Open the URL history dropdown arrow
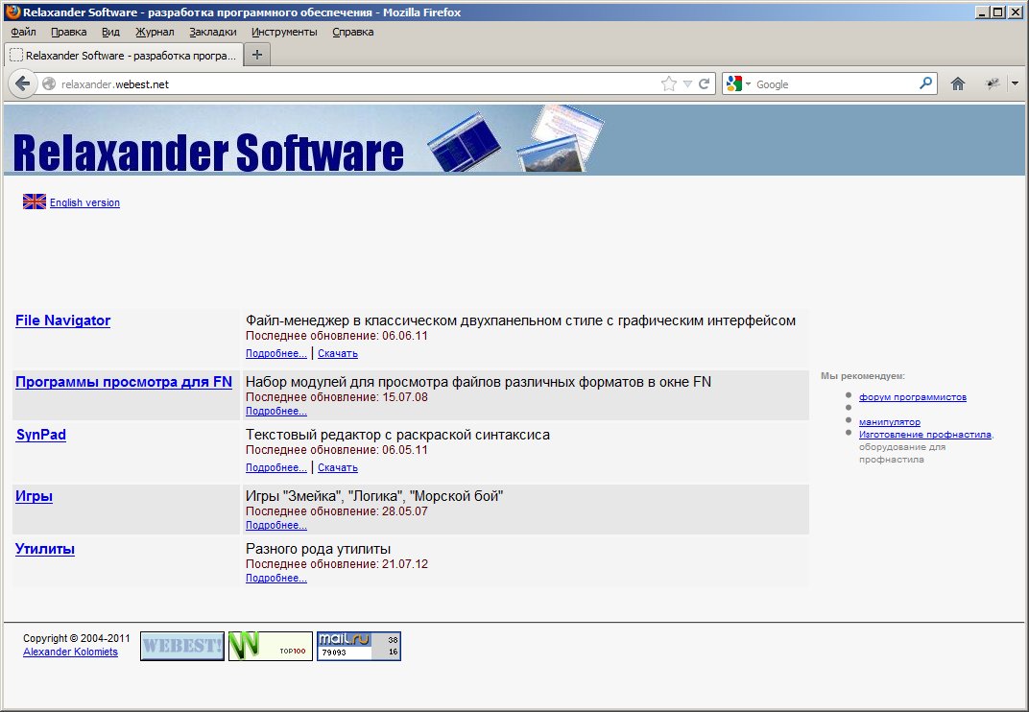This screenshot has width=1029, height=712. tap(687, 84)
